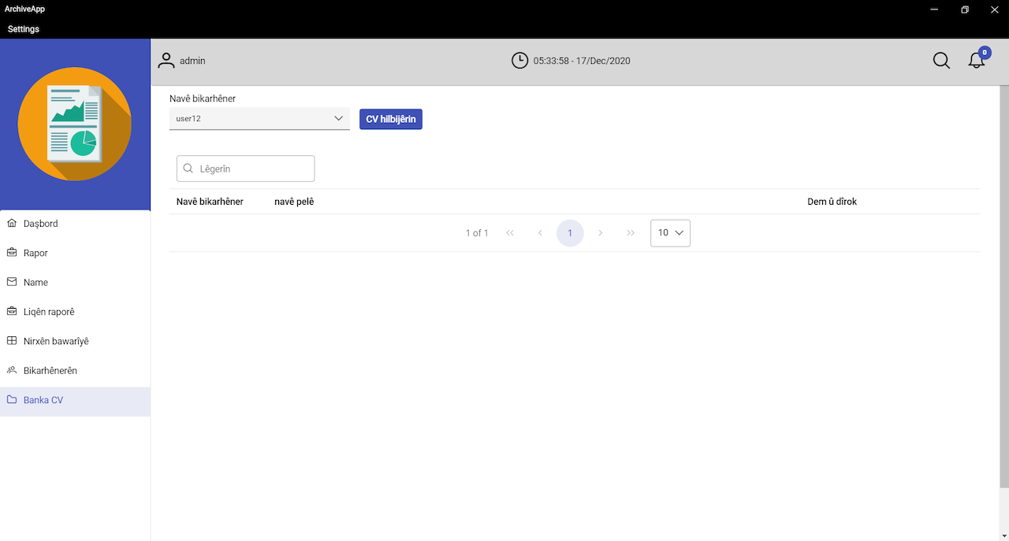
Task: Select page 1 in the pagination
Action: [x=570, y=233]
